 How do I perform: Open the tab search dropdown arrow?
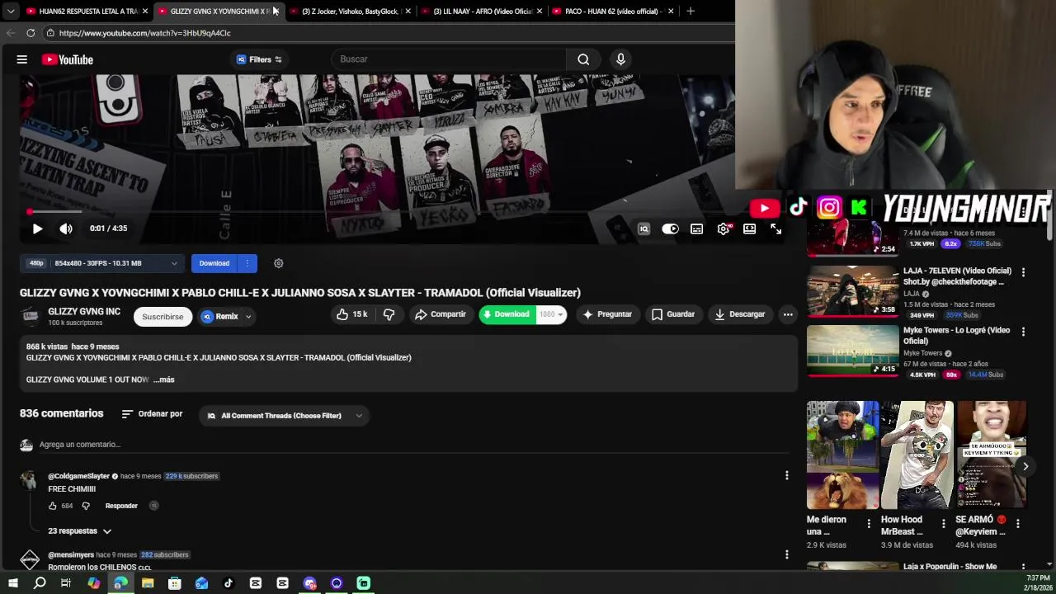(10, 12)
